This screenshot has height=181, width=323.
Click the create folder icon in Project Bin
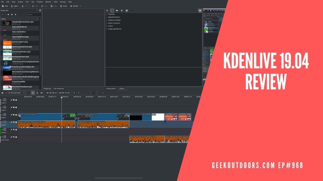[x=8, y=15]
